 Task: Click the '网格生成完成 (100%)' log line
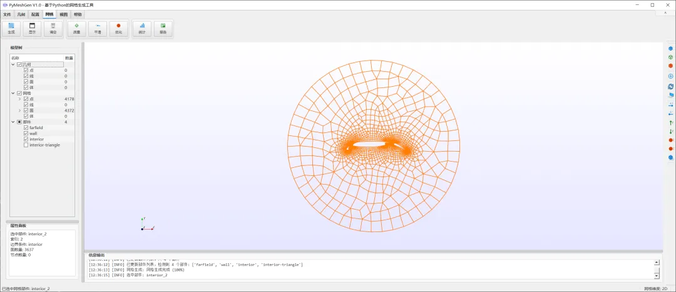click(x=136, y=270)
